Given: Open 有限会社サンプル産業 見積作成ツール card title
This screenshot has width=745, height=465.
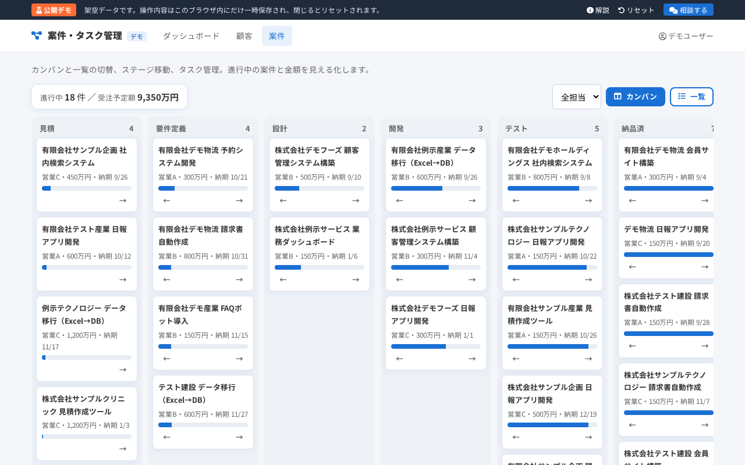Looking at the screenshot, I should click(x=549, y=314).
